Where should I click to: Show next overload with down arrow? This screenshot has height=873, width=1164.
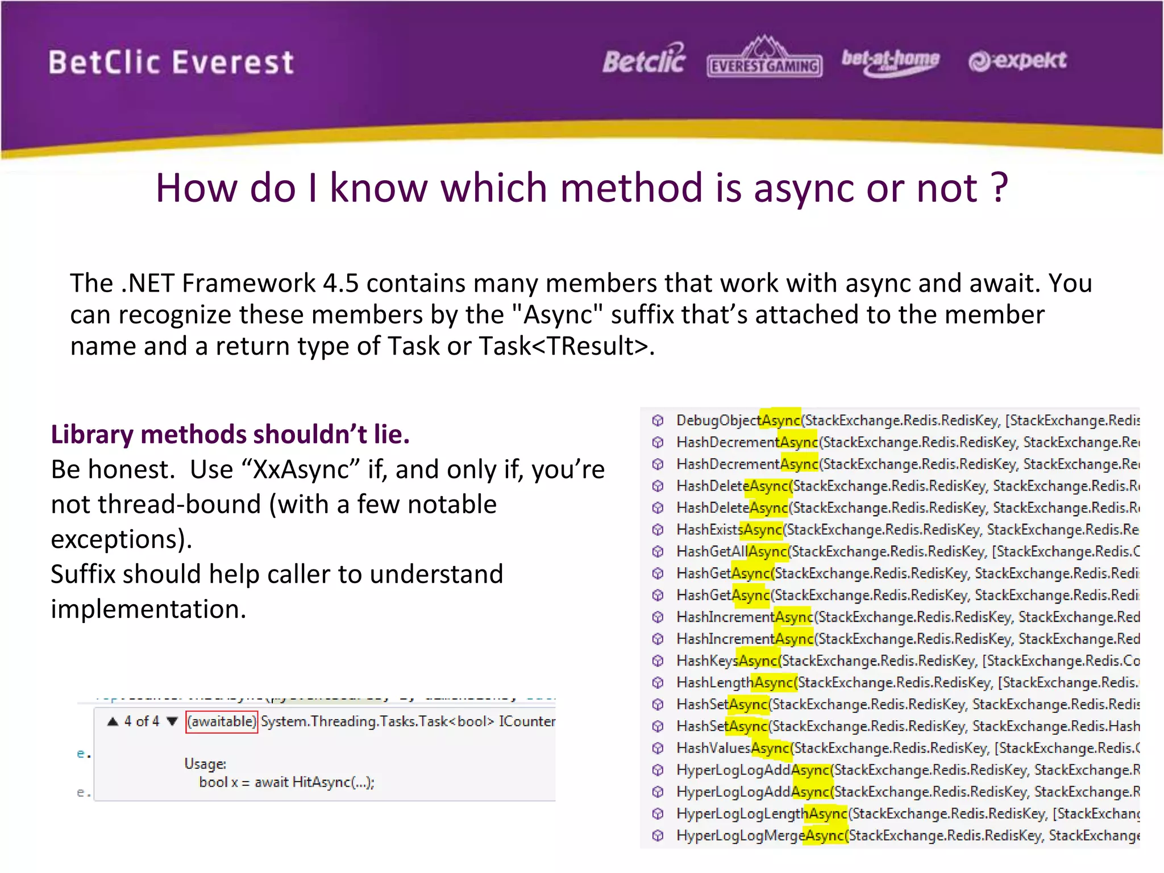[x=172, y=722]
